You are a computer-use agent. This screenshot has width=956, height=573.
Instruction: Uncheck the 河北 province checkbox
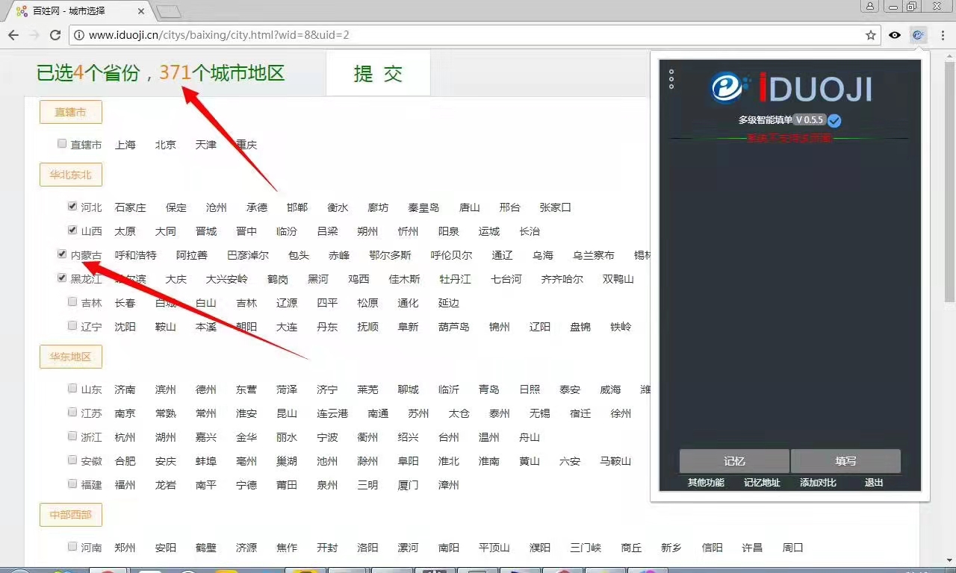pyautogui.click(x=72, y=206)
